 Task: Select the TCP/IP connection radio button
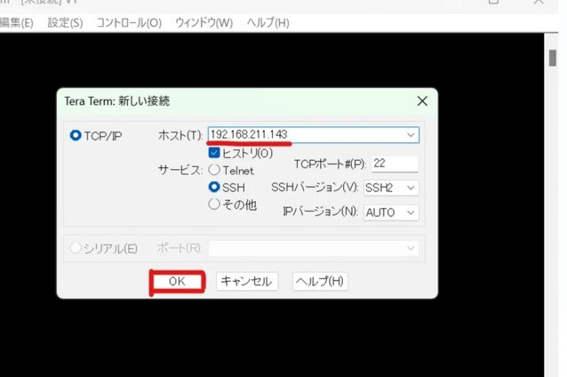tap(76, 136)
